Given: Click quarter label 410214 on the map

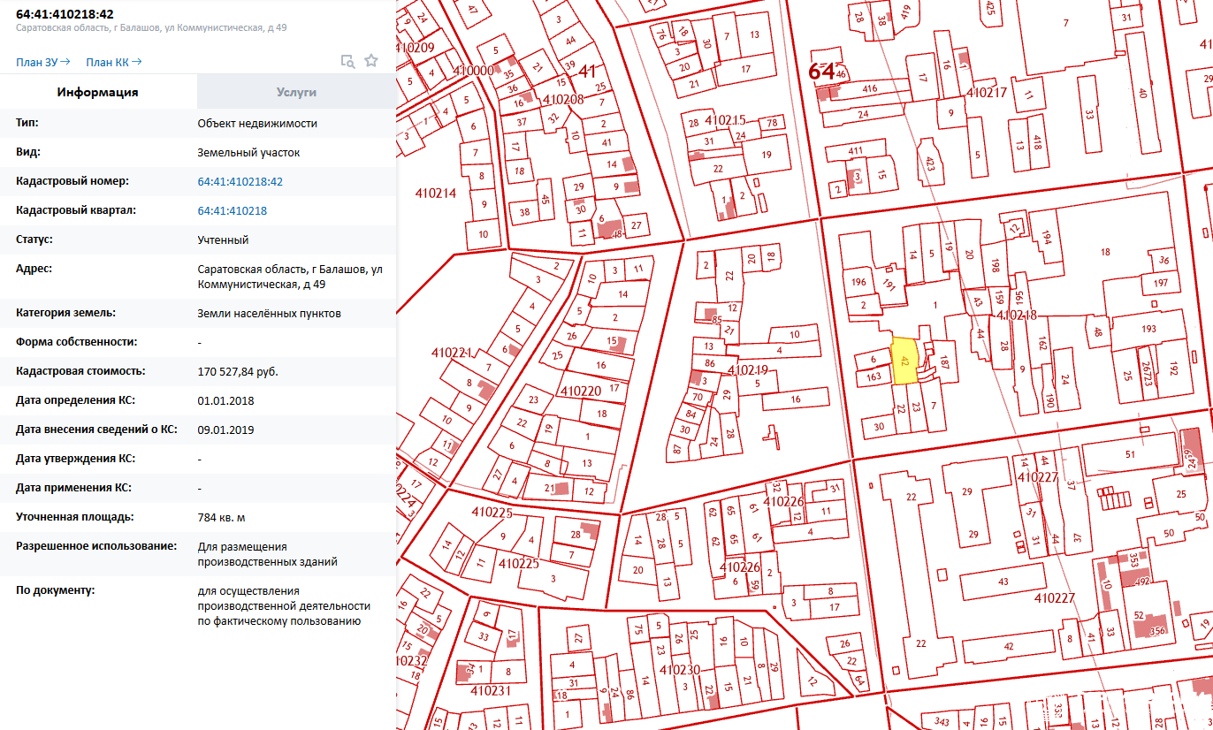Looking at the screenshot, I should pyautogui.click(x=435, y=193).
